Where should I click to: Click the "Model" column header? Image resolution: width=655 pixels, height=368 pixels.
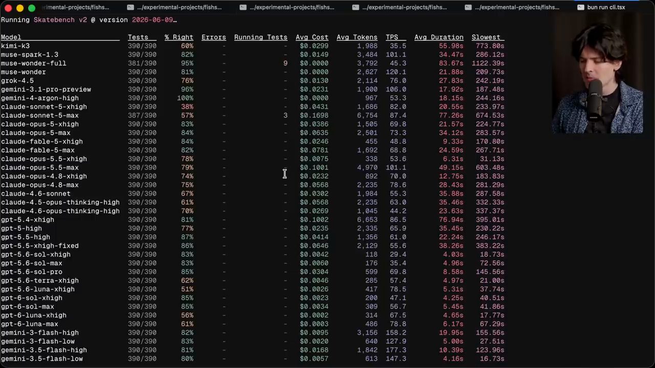(x=11, y=37)
